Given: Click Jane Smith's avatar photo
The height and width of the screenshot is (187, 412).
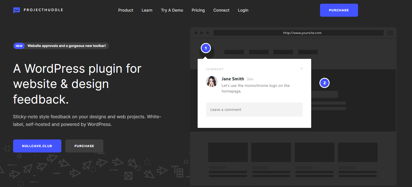Looking at the screenshot, I should coord(212,81).
